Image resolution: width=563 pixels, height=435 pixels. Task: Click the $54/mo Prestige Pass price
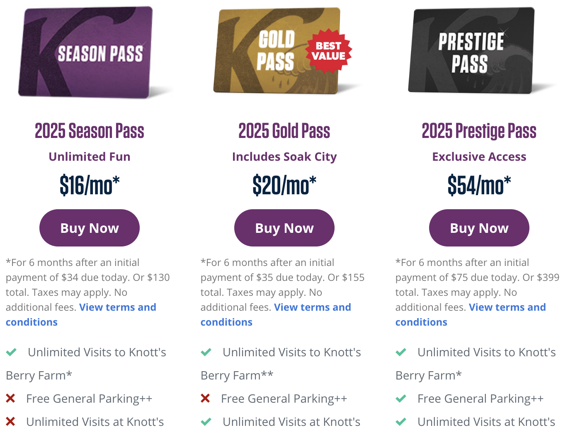(x=479, y=185)
